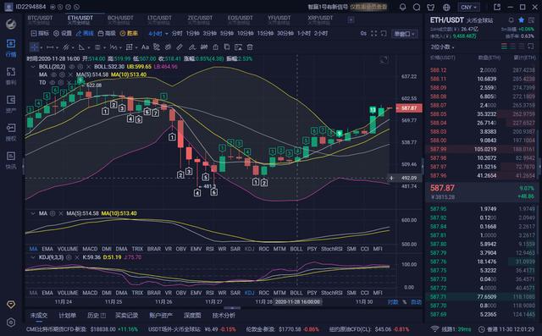Open the chat bubble icon in title bar
Viewport: 542px width, 336px height.
(417, 7)
